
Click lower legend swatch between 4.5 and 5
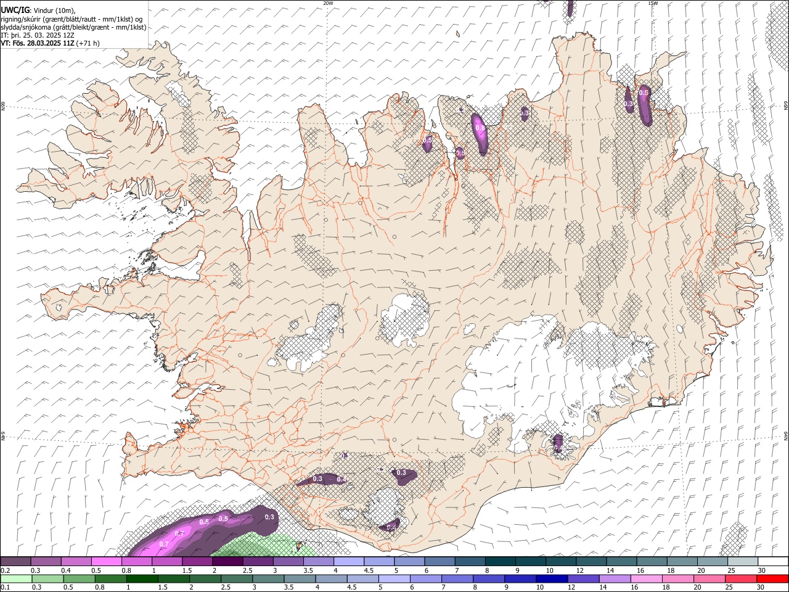click(x=362, y=579)
